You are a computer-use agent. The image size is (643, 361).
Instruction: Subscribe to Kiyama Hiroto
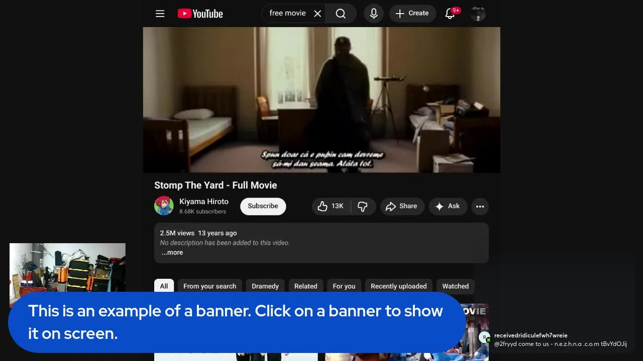[x=263, y=206]
